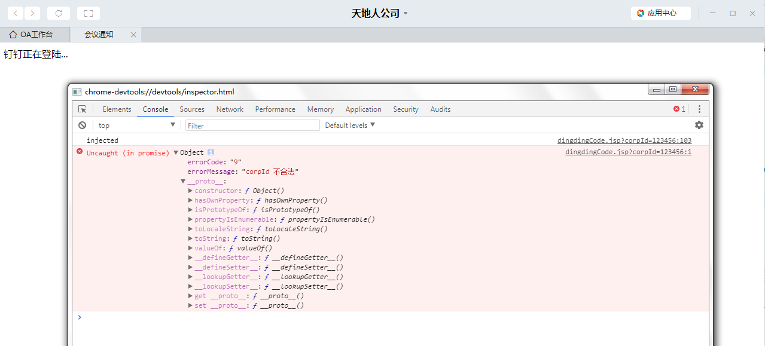Click the console Filter input field

[x=252, y=125]
